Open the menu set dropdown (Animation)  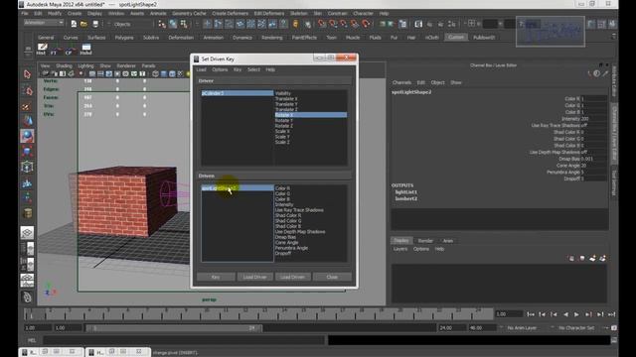click(44, 23)
